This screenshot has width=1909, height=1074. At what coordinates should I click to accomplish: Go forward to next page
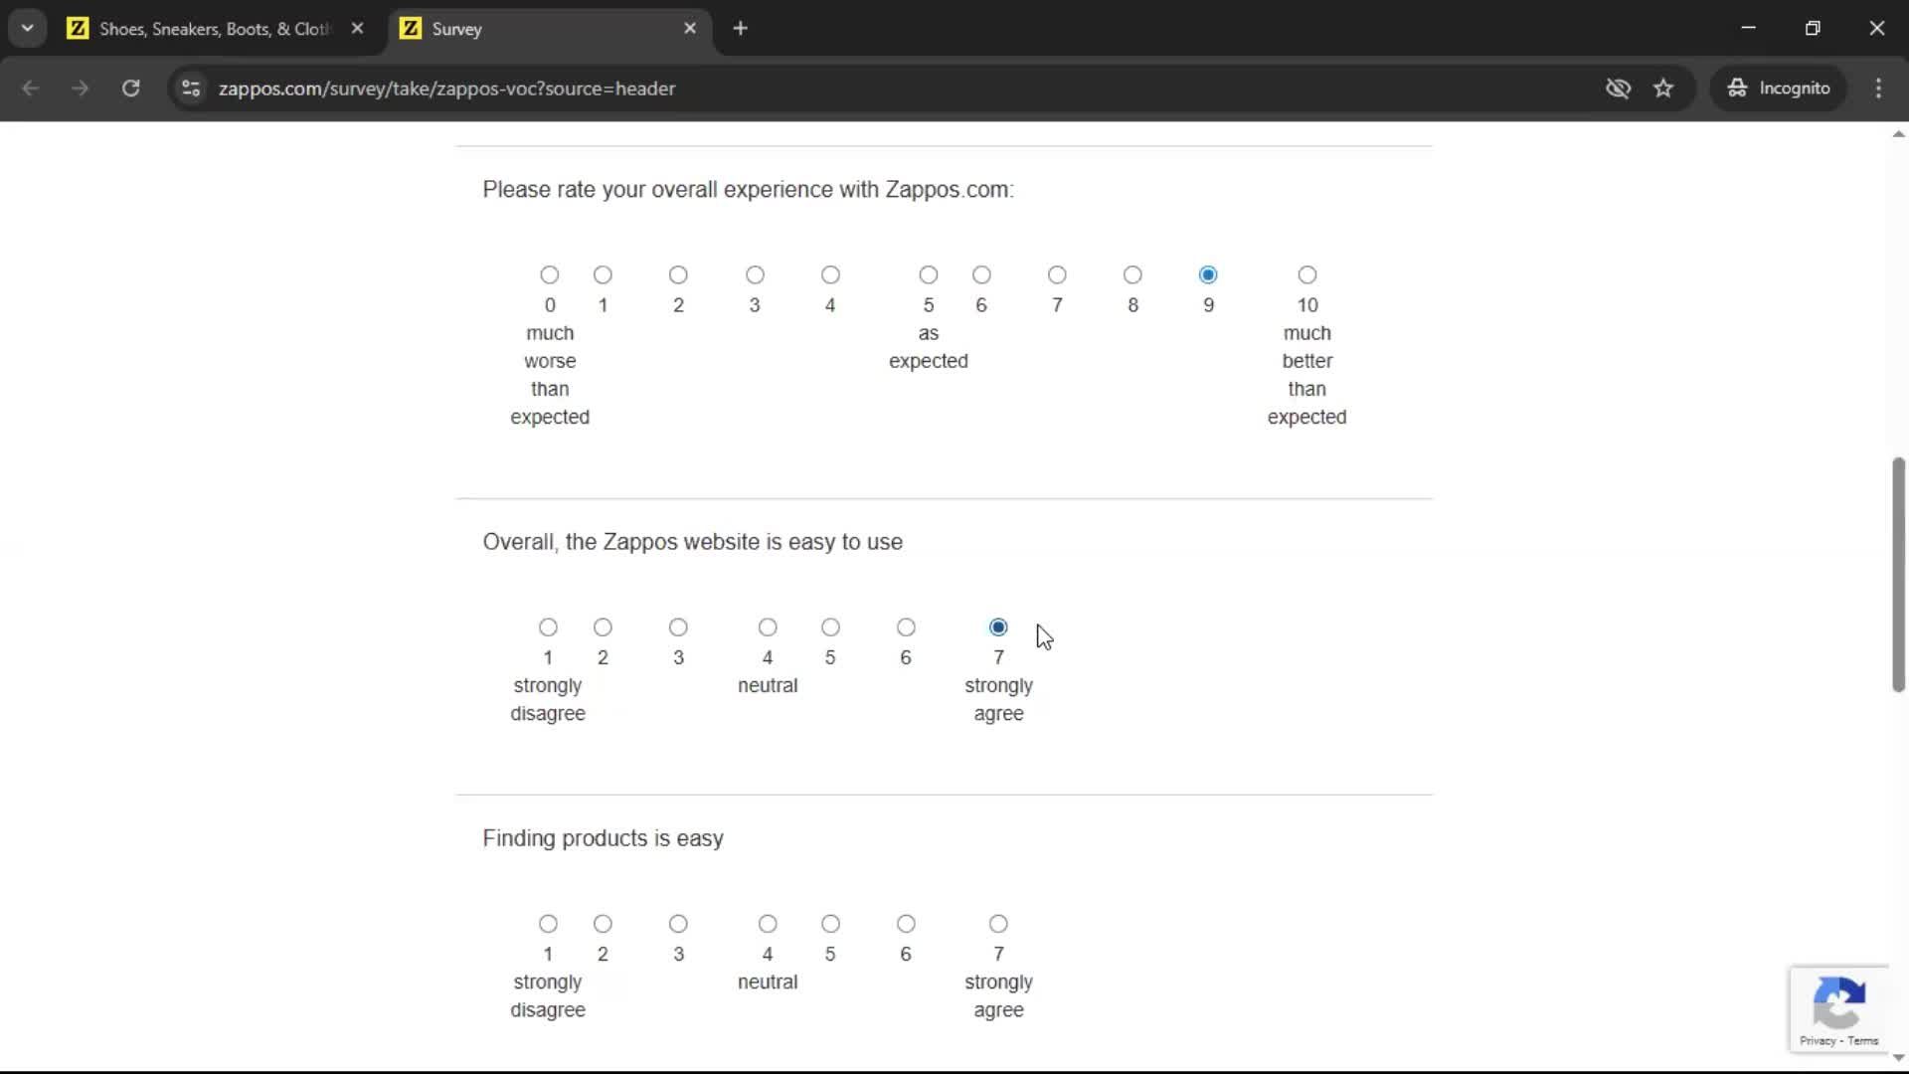pyautogui.click(x=81, y=89)
